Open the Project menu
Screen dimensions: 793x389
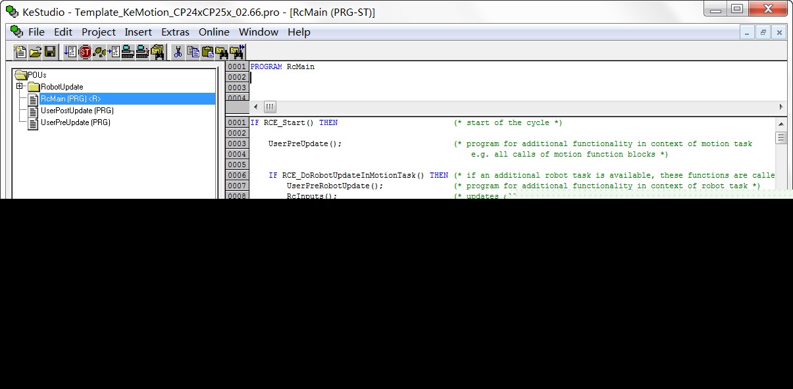click(99, 32)
